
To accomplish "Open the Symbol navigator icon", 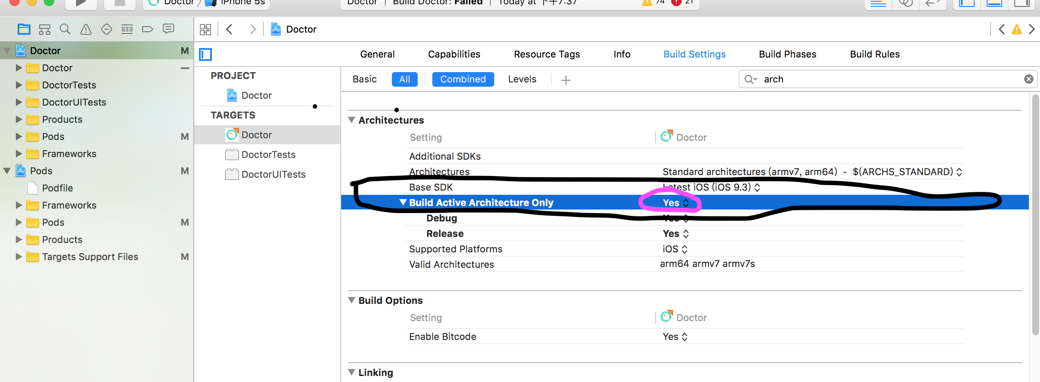I will pyautogui.click(x=45, y=29).
